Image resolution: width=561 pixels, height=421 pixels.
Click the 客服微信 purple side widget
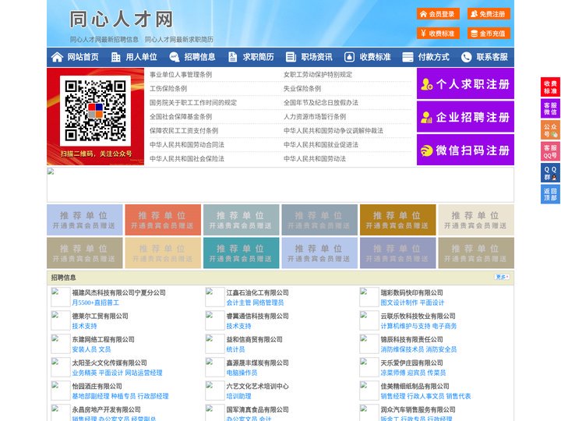(x=550, y=108)
